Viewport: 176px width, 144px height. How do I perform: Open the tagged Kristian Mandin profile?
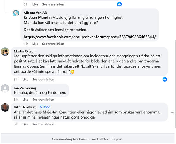[37, 17]
